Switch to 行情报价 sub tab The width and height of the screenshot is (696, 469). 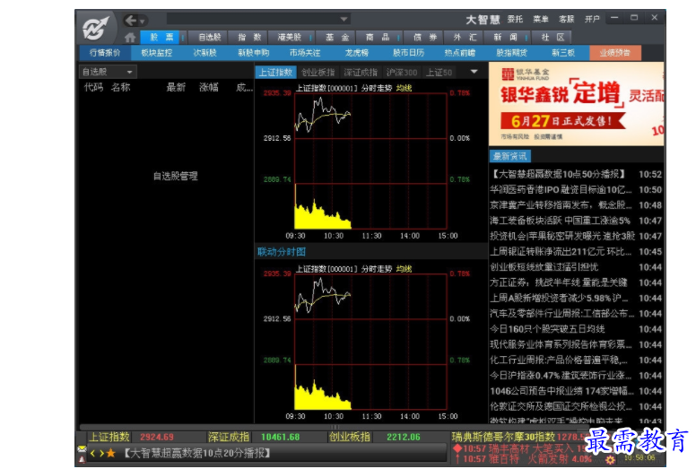click(105, 53)
